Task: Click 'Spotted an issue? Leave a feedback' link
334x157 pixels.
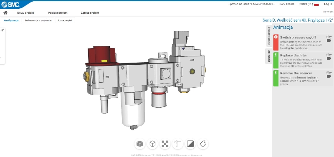Action: click(252, 4)
